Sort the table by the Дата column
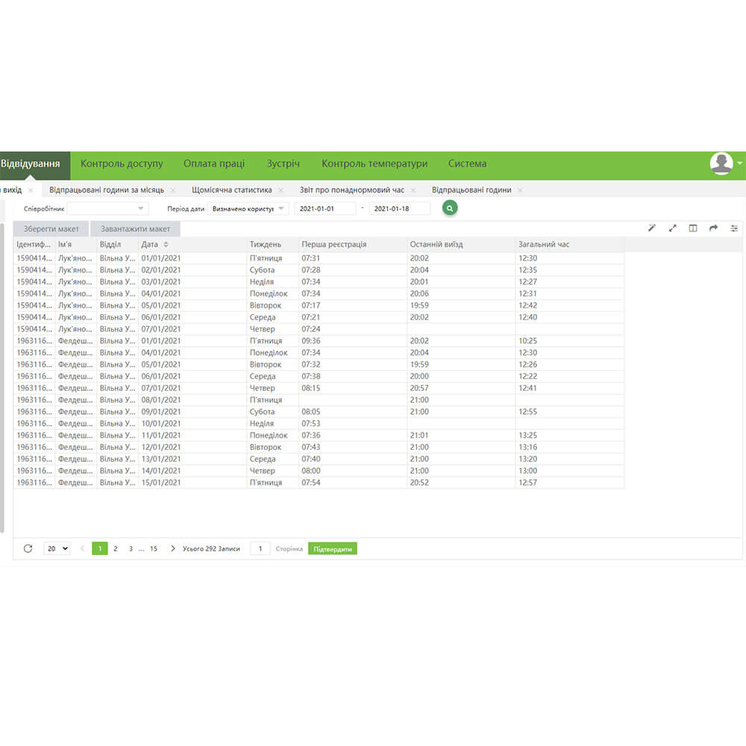 [166, 244]
